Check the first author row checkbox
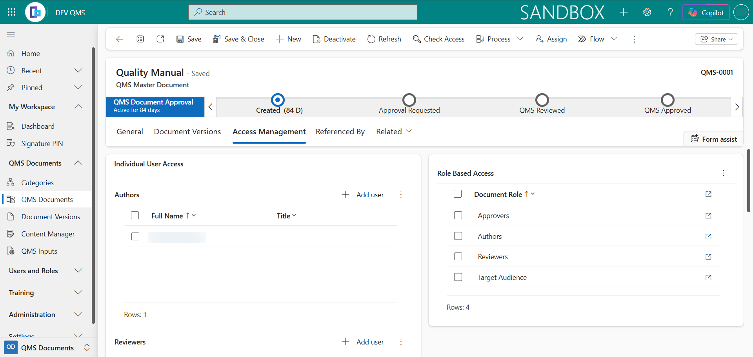The height and width of the screenshot is (357, 753). 135,236
